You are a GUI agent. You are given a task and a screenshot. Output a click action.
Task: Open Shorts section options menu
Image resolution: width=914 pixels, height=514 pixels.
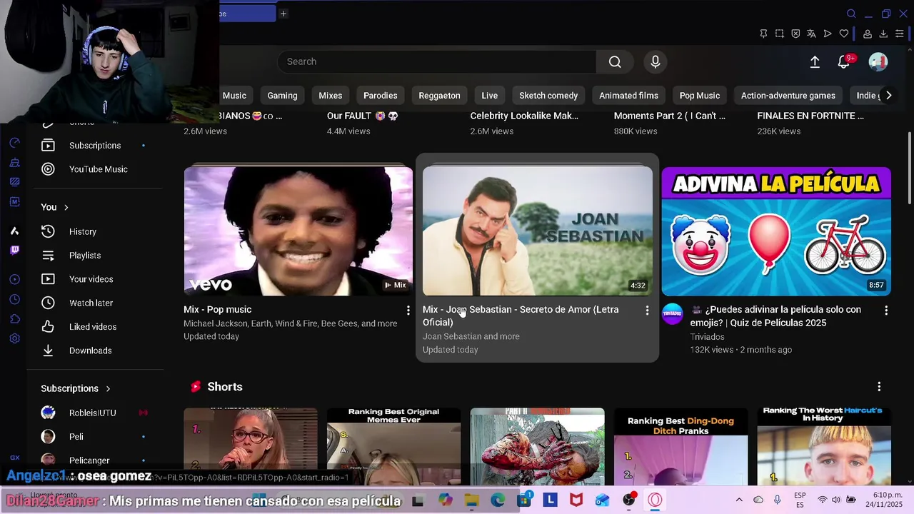pyautogui.click(x=879, y=386)
